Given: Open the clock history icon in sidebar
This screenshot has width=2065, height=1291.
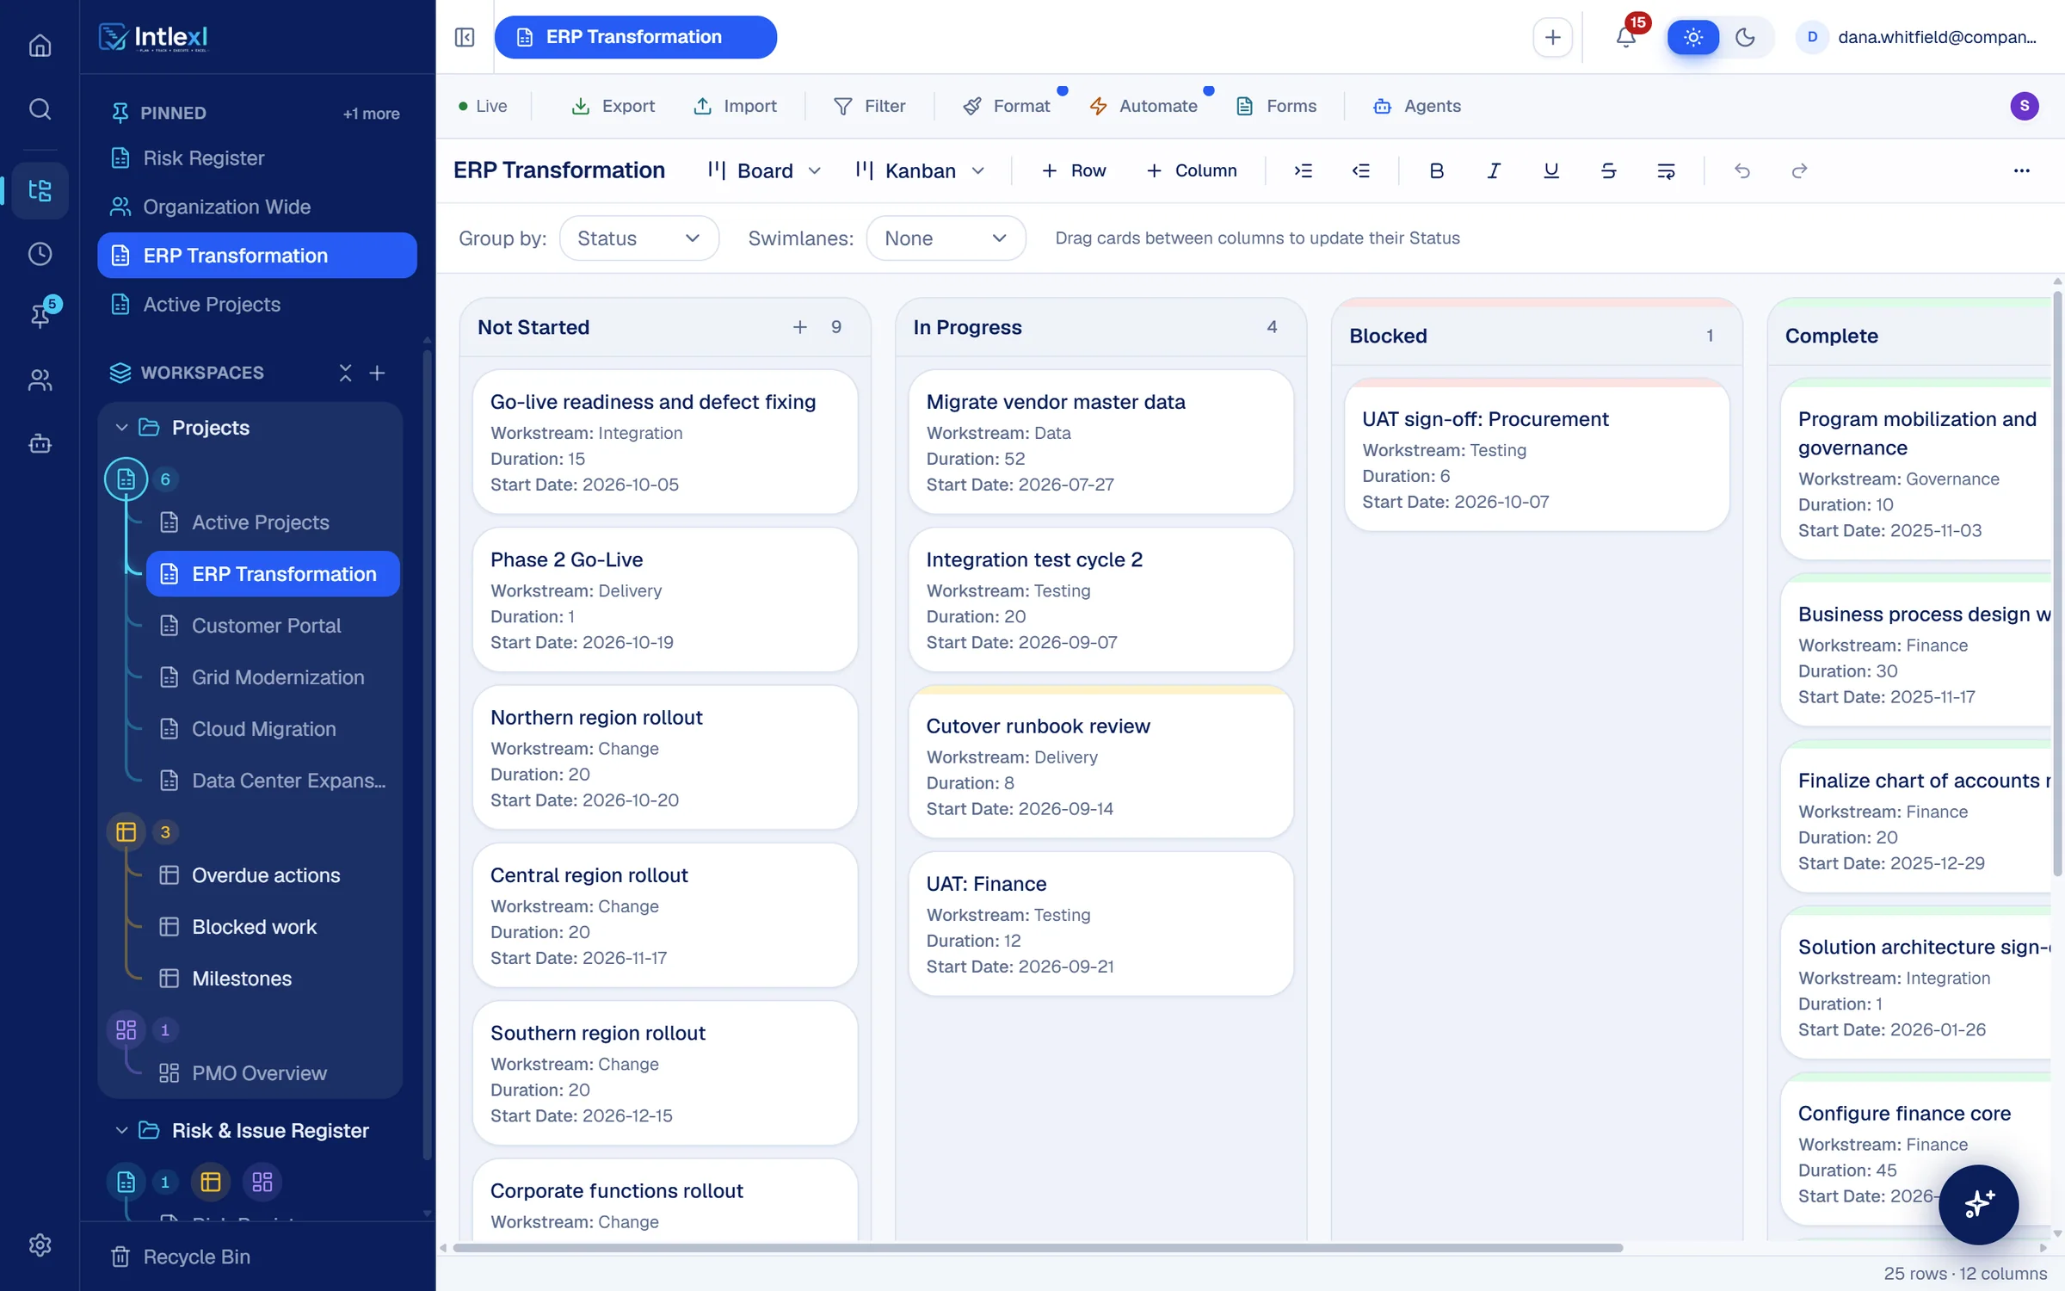Looking at the screenshot, I should pyautogui.click(x=40, y=254).
